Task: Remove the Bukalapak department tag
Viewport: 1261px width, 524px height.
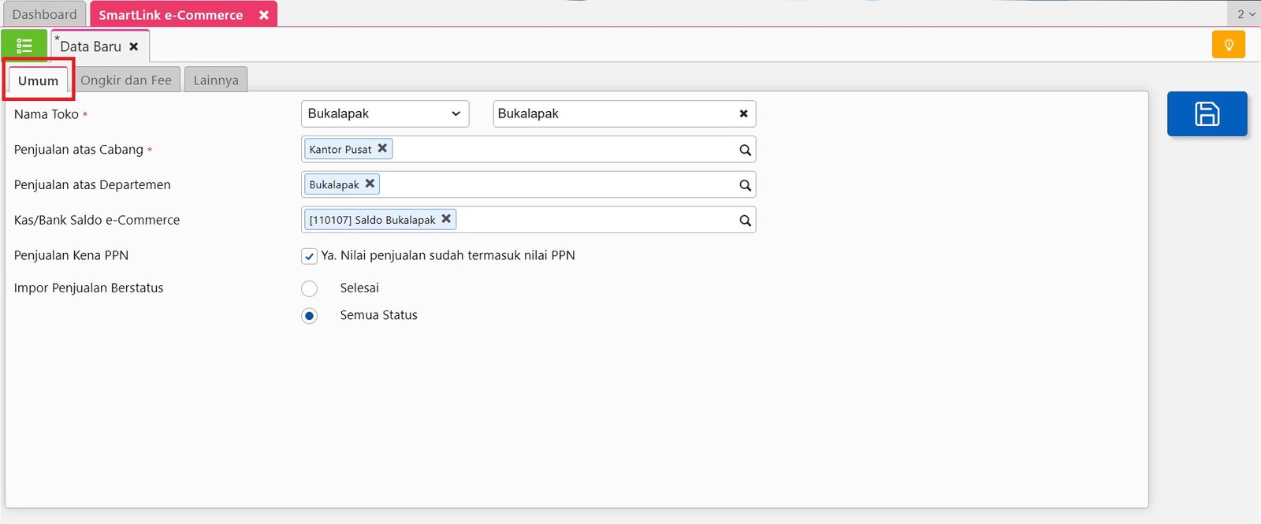Action: pos(370,184)
